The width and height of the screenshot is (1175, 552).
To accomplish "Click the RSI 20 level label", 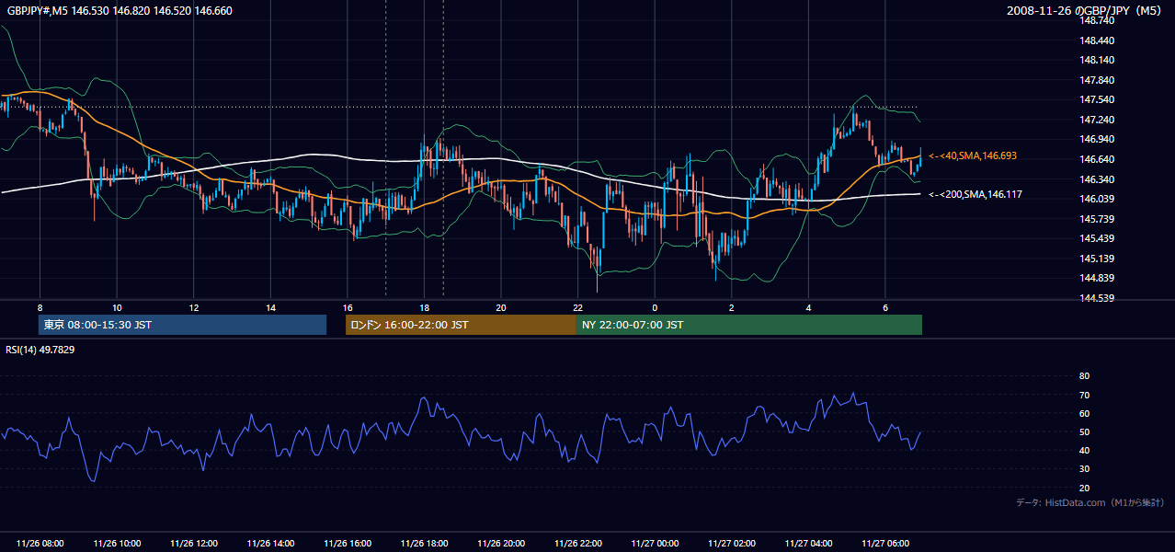I will pyautogui.click(x=1084, y=488).
